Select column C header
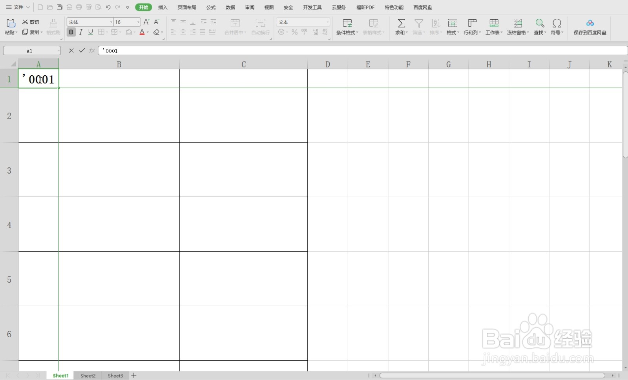This screenshot has width=628, height=380. tap(244, 64)
